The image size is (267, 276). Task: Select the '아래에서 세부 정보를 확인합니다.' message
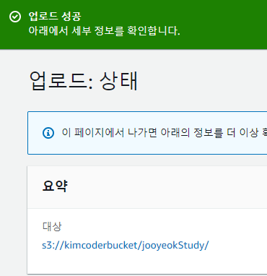(x=104, y=31)
